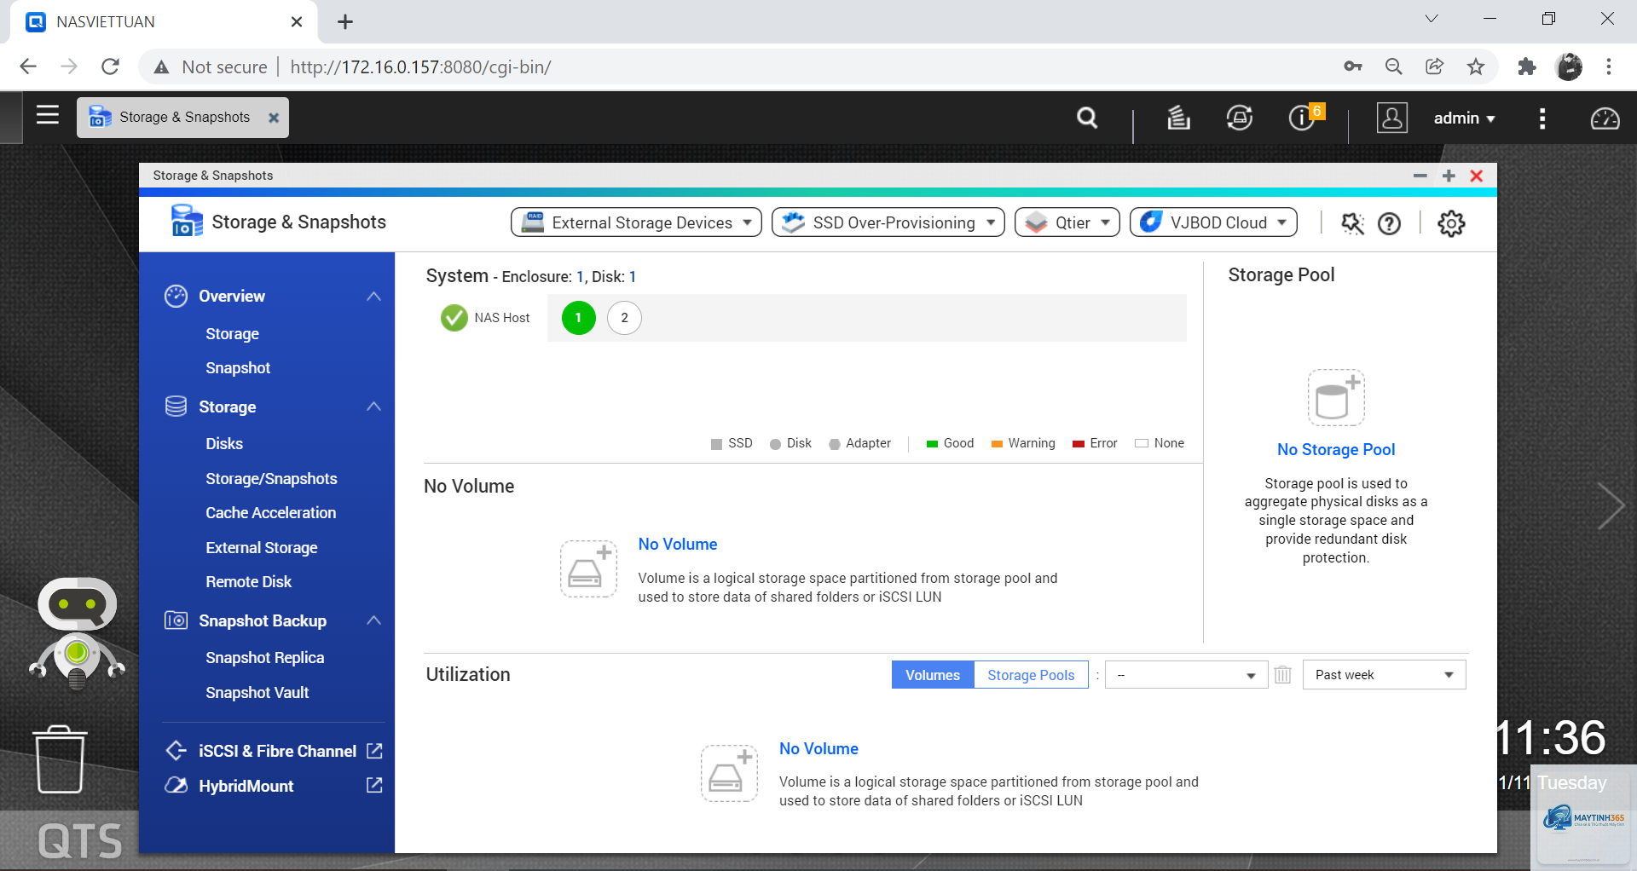Click the No Volume link under volume section
1637x871 pixels.
pos(678,544)
